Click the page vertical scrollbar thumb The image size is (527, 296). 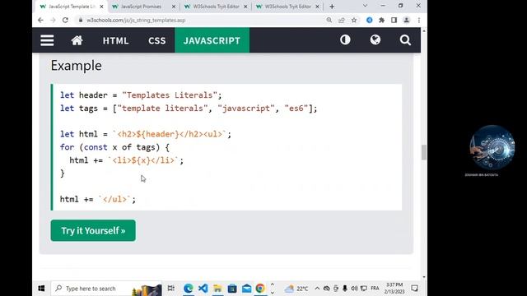pos(424,152)
